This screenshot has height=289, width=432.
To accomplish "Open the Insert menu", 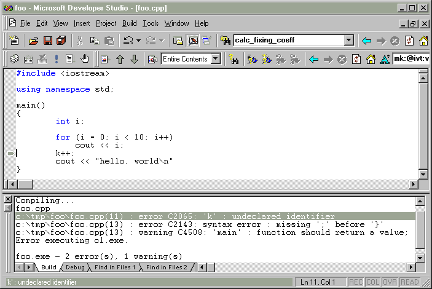I will pos(82,23).
